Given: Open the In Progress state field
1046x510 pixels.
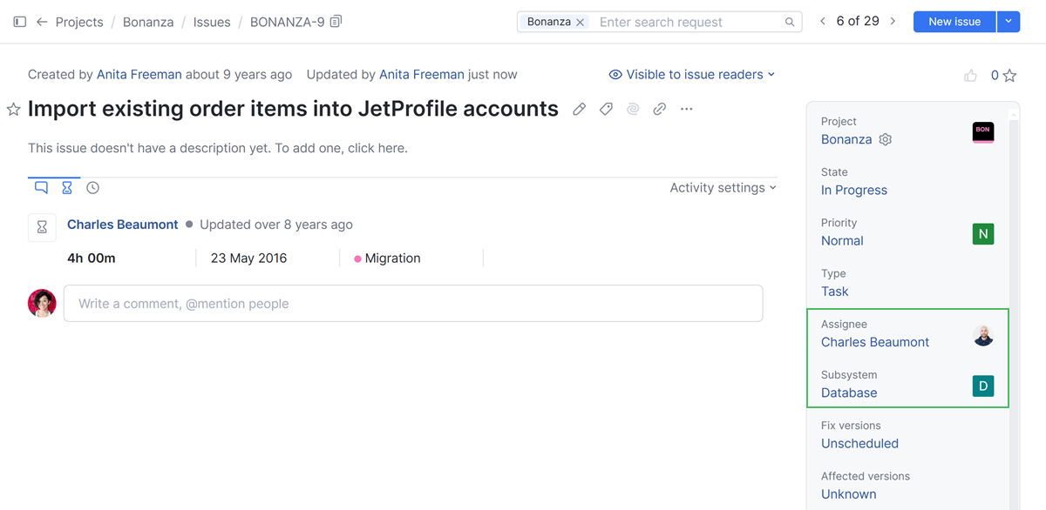Looking at the screenshot, I should point(854,191).
